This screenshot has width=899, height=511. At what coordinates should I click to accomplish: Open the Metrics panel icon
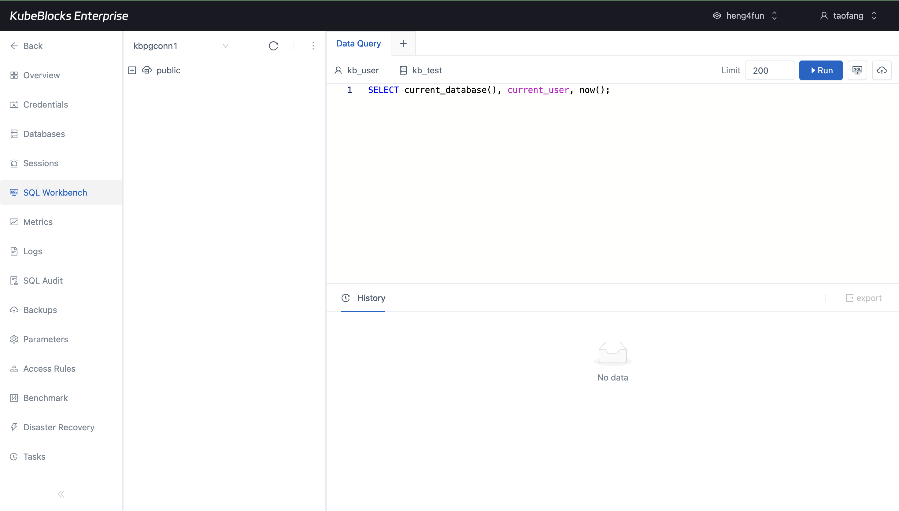(14, 222)
